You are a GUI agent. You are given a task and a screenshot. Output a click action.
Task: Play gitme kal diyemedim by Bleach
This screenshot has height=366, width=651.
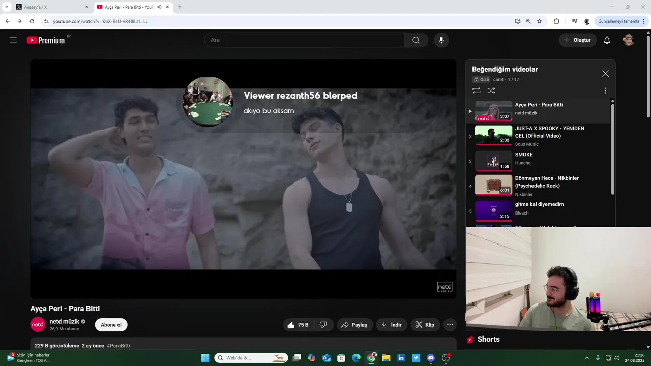[x=538, y=210]
